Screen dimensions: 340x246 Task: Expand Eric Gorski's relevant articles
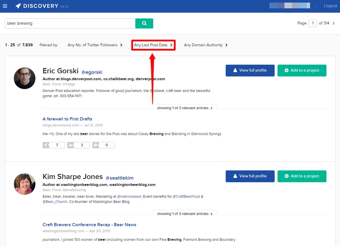click(184, 108)
